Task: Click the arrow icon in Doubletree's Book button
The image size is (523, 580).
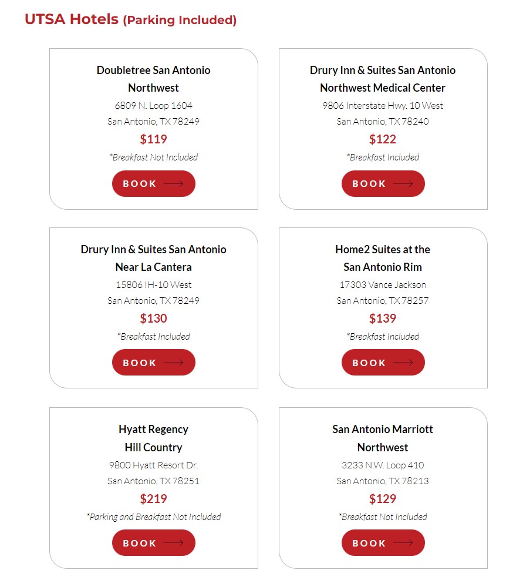Action: pos(174,183)
